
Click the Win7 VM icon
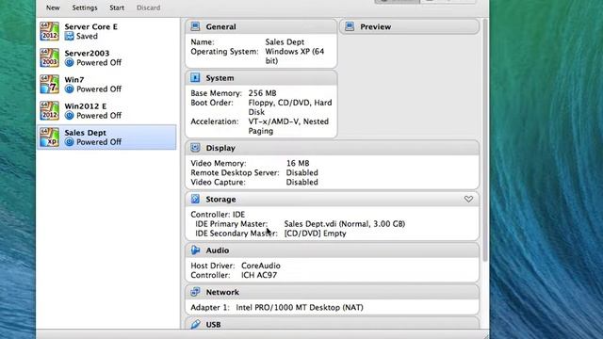[50, 84]
